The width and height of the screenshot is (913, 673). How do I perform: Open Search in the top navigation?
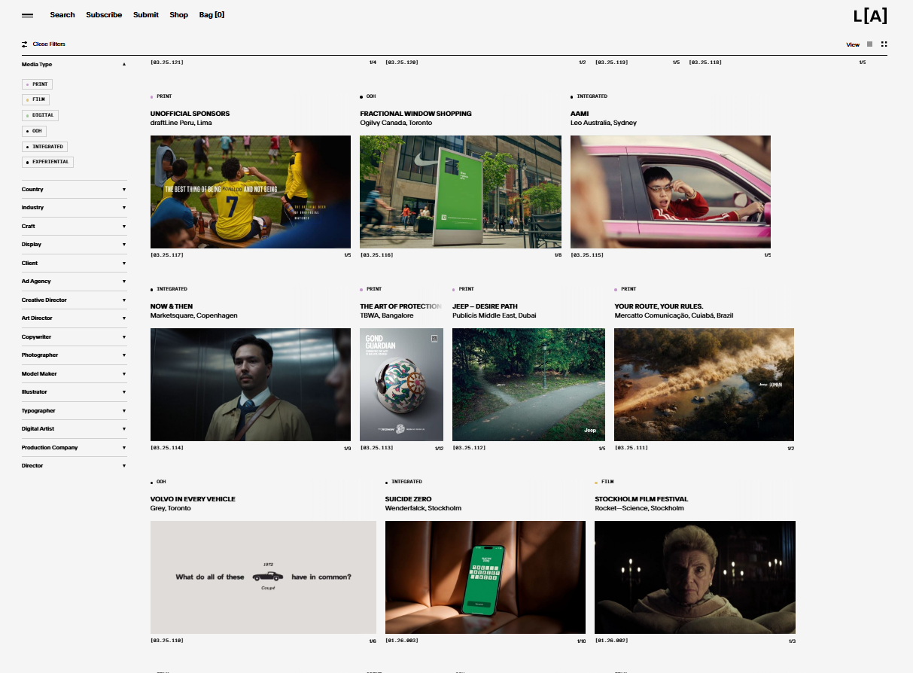pyautogui.click(x=62, y=15)
